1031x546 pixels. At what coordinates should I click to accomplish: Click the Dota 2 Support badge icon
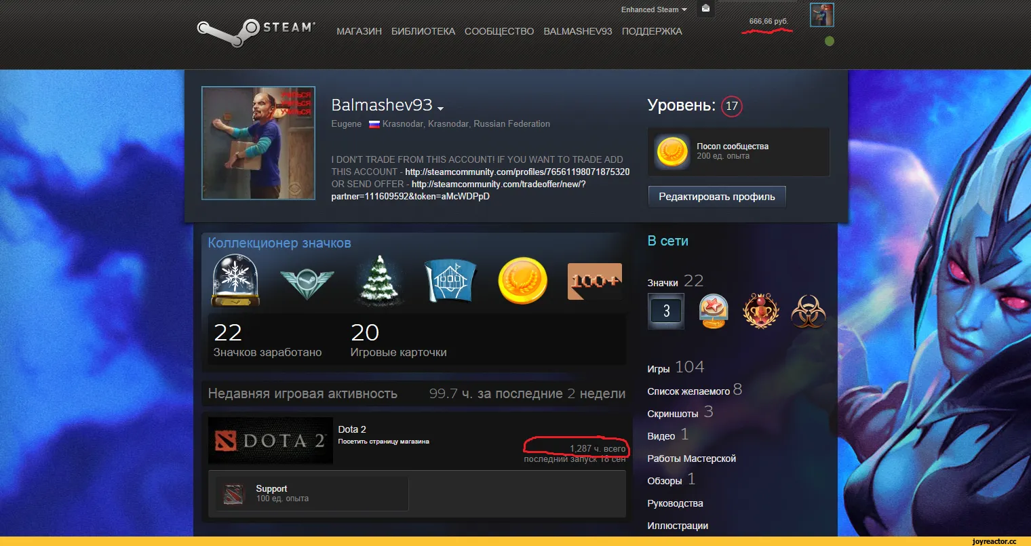coord(233,494)
